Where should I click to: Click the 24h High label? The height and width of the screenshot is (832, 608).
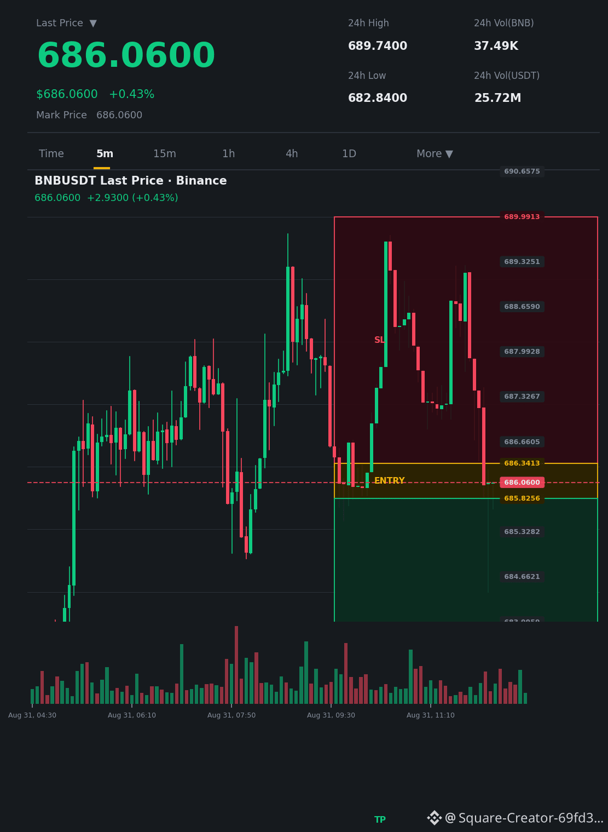tap(368, 24)
